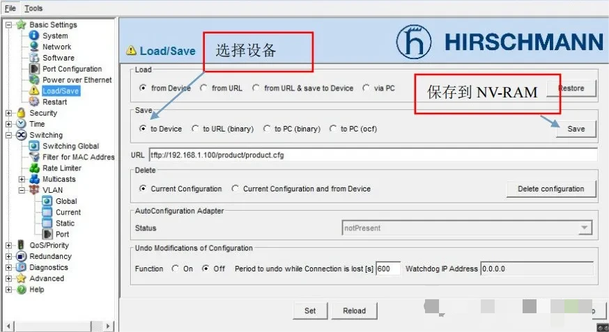Image resolution: width=609 pixels, height=332 pixels.
Task: Open the File menu
Action: [10, 8]
